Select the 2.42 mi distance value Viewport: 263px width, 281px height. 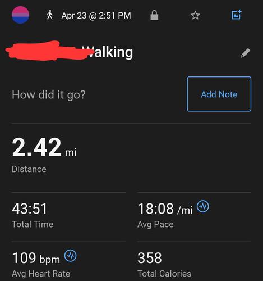pos(44,147)
